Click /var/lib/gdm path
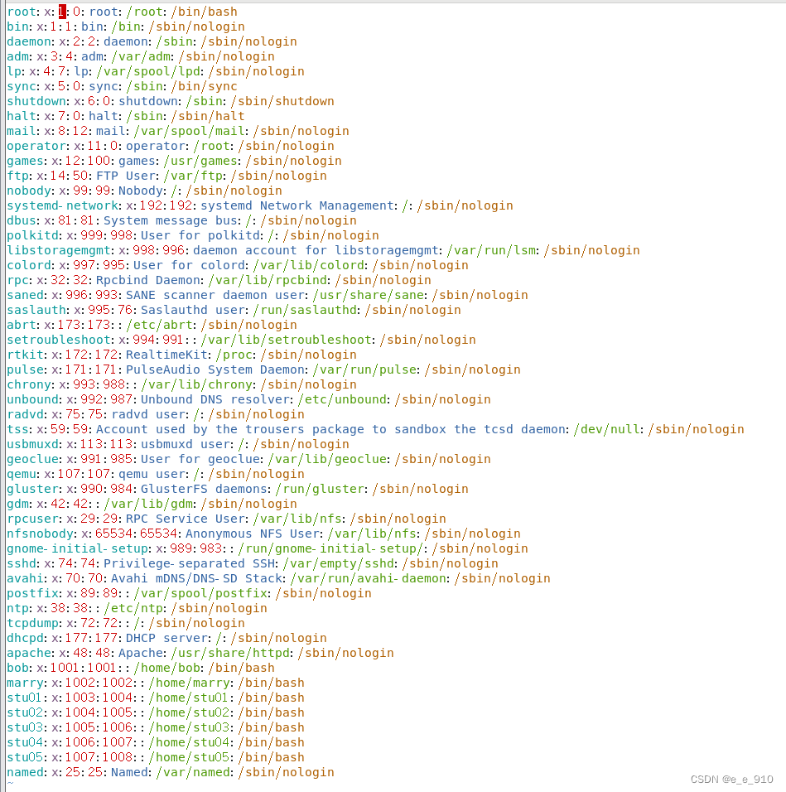Screen dimensions: 786x792 [x=148, y=504]
